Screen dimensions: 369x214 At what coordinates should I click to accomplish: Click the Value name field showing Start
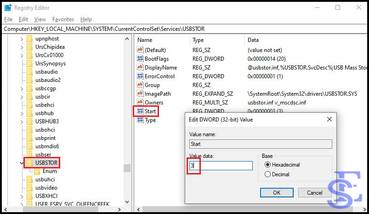point(261,144)
